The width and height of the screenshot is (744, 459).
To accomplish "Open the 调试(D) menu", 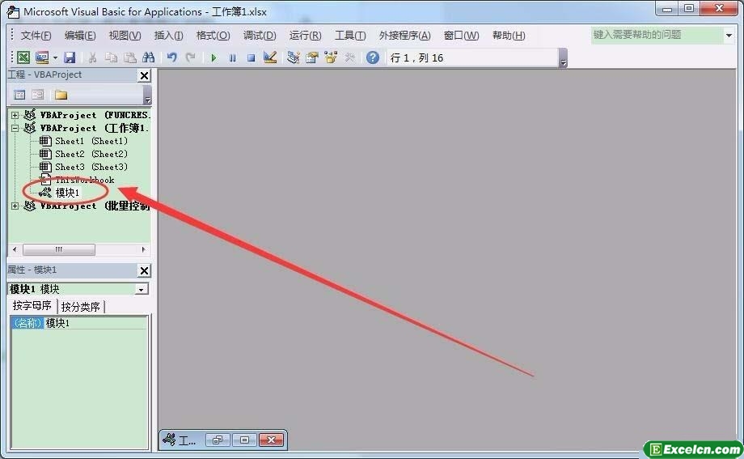I will tap(260, 36).
